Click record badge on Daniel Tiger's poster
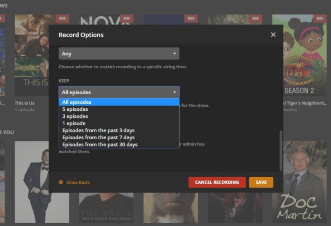The image size is (331, 226). point(320,18)
